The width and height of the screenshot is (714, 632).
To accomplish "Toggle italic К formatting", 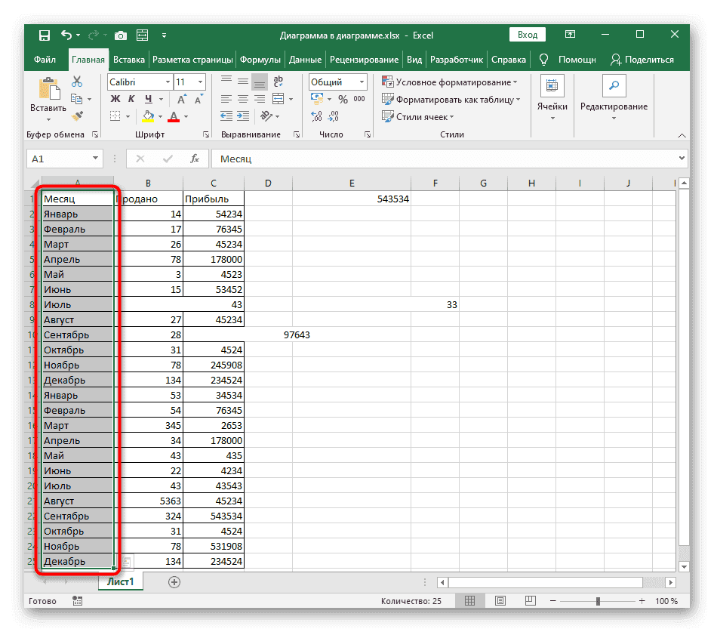I will [x=132, y=99].
